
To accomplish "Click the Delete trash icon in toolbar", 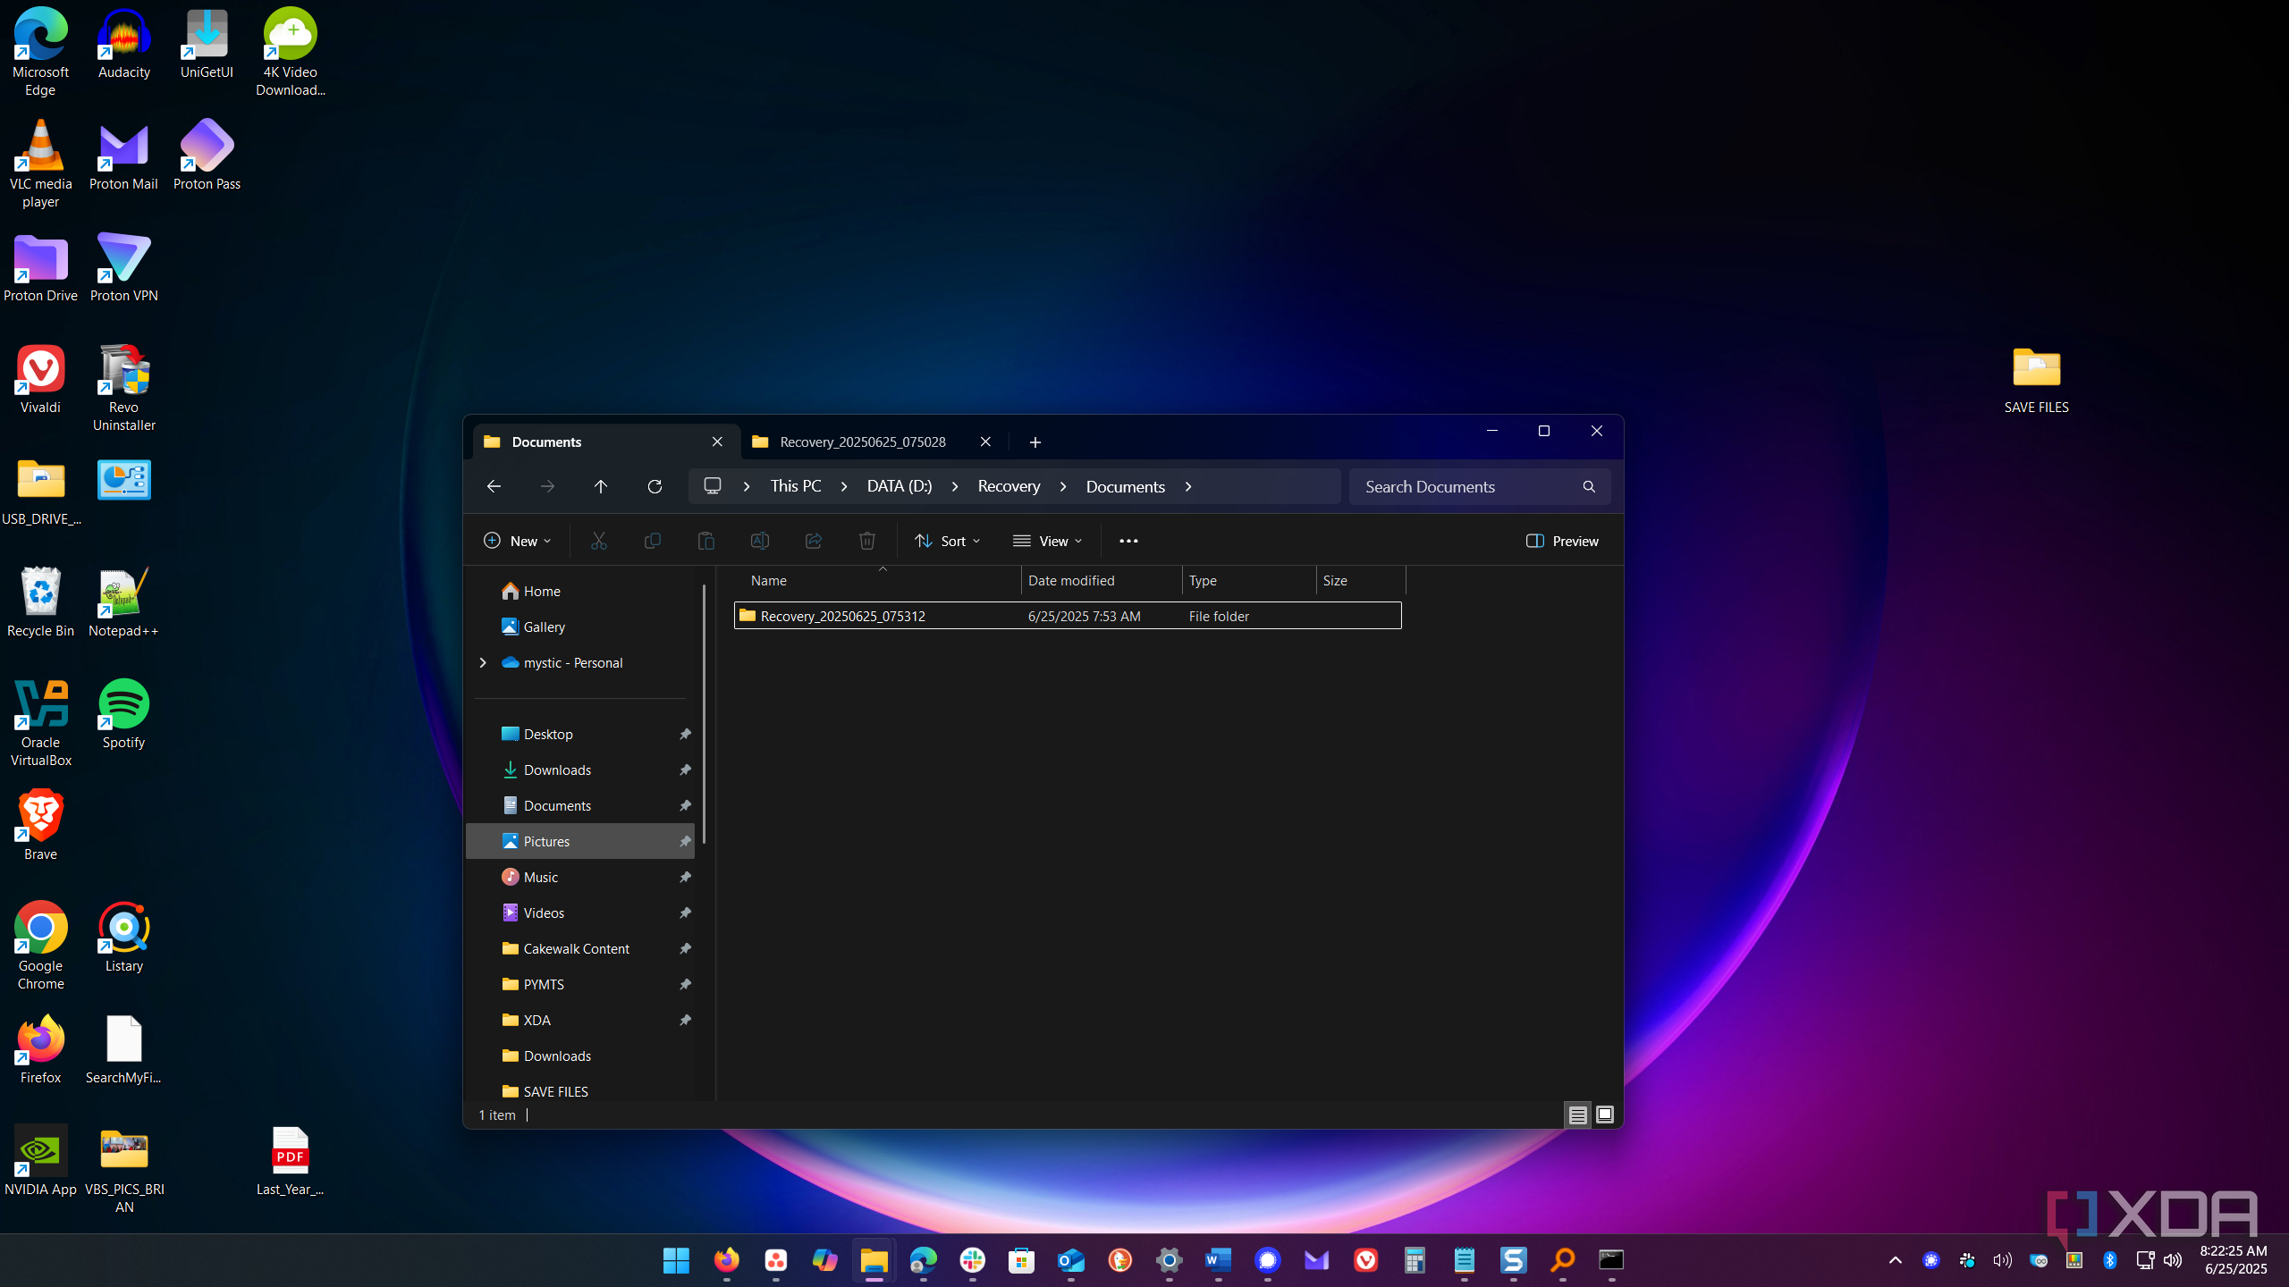I will (x=866, y=541).
